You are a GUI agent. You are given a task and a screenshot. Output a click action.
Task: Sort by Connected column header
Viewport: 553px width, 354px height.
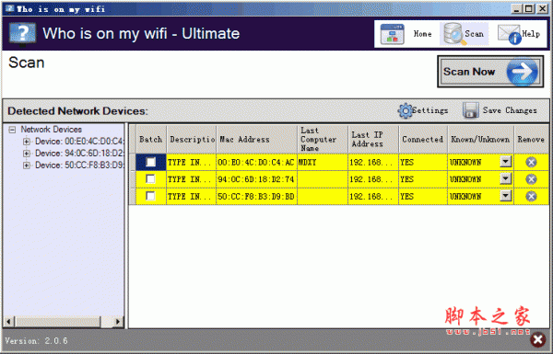tap(423, 140)
